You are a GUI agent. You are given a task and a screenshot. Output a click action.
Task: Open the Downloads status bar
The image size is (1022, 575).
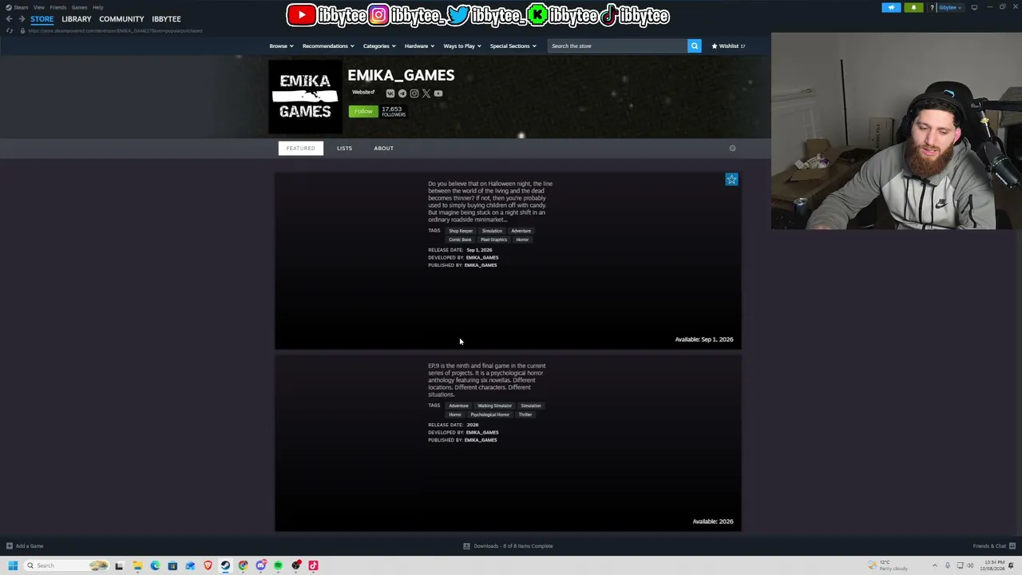[x=509, y=546]
